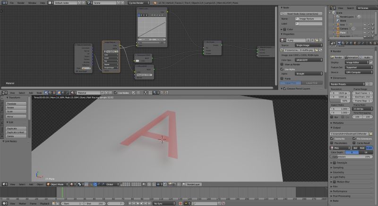Open the Source dropdown Single Image
This screenshot has height=206, width=378.
(309, 45)
